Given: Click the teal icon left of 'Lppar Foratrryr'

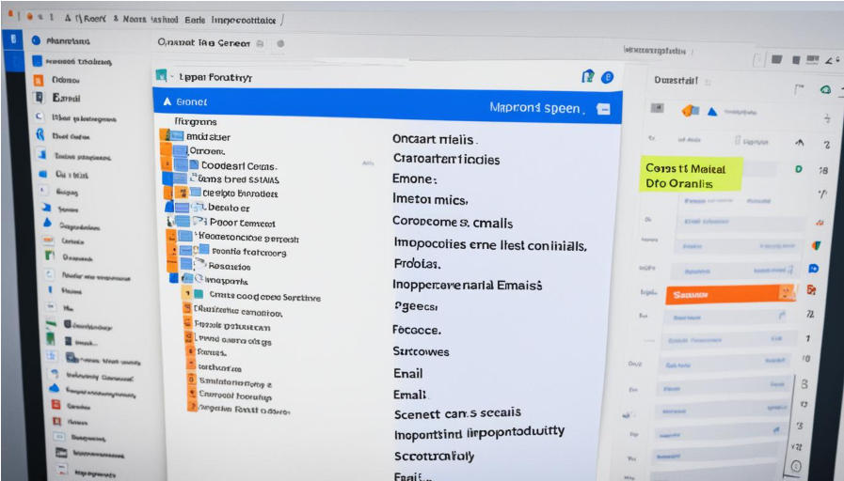Looking at the screenshot, I should (161, 75).
